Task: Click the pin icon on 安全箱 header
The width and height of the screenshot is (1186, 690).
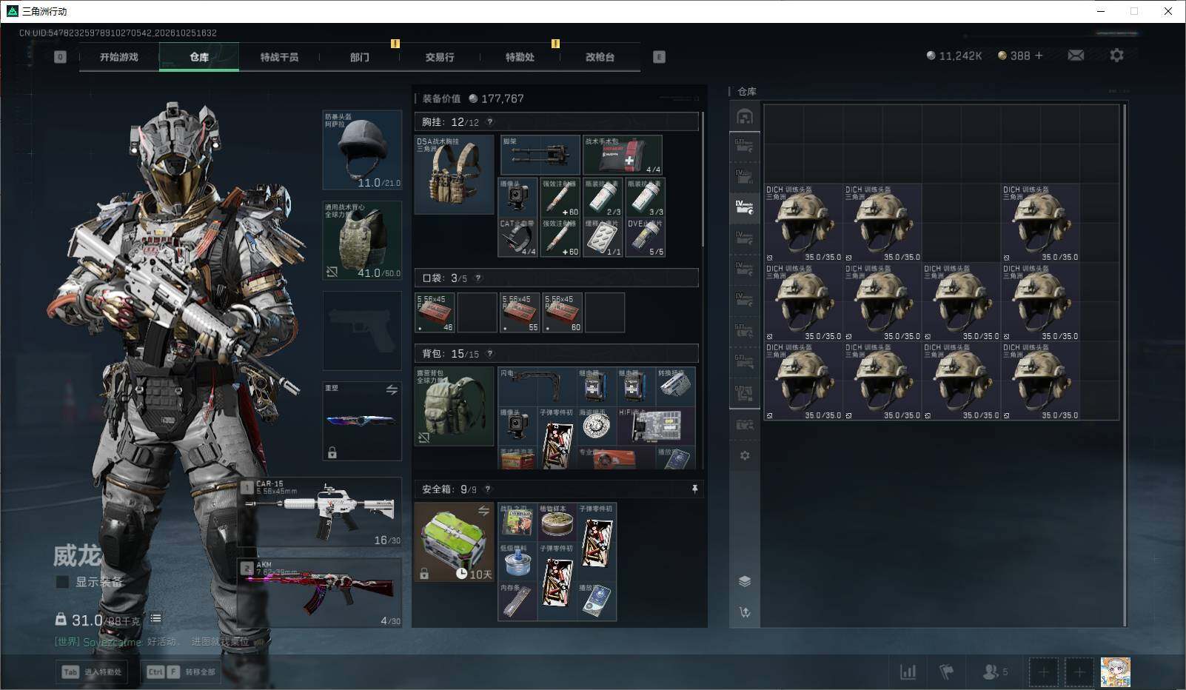Action: pos(694,489)
